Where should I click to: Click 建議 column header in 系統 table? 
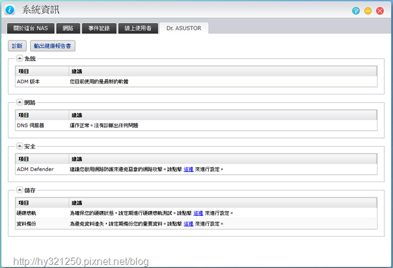coord(223,71)
